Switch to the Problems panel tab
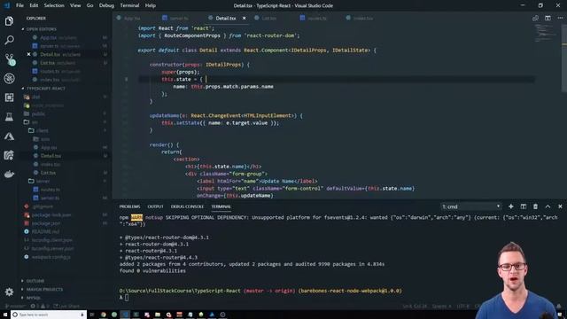The height and width of the screenshot is (319, 567). point(129,206)
